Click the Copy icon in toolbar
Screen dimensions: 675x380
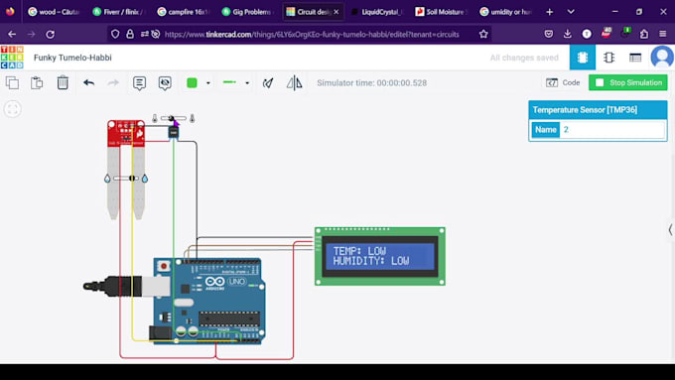click(x=12, y=82)
